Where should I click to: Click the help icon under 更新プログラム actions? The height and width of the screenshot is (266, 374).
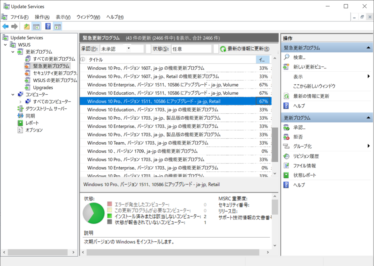pos(286,185)
